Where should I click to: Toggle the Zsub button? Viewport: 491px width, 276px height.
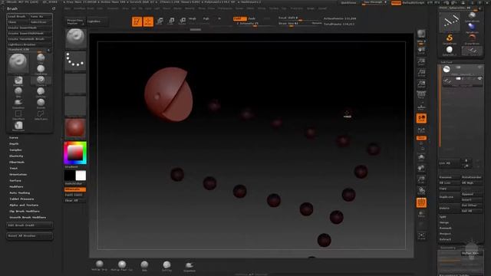click(x=252, y=18)
